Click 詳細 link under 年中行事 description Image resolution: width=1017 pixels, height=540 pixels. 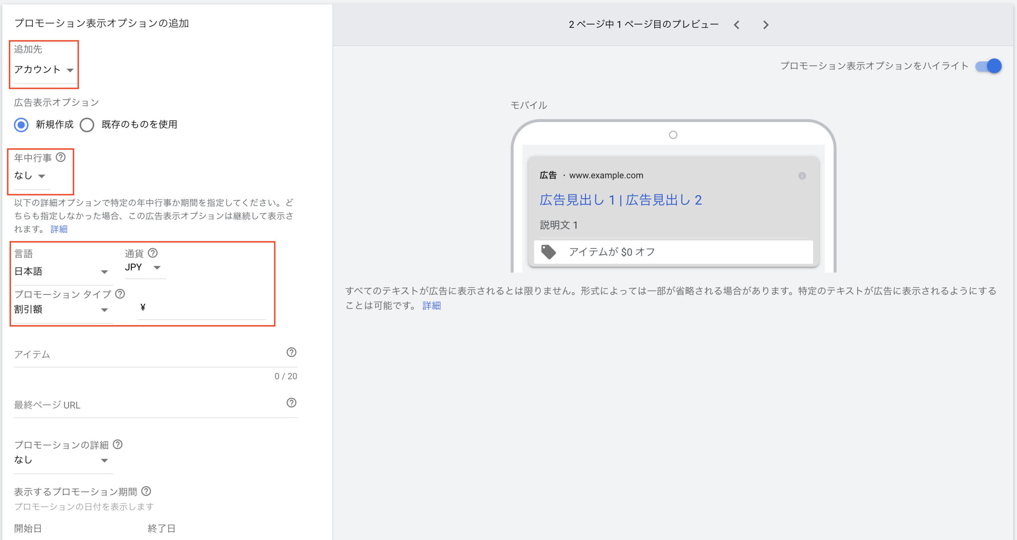pyautogui.click(x=59, y=229)
